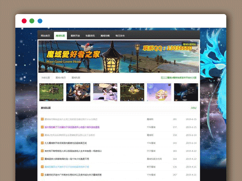The width and height of the screenshot is (242, 181).
Task: Open the first game screenshot thumbnail
Action: [x=51, y=92]
